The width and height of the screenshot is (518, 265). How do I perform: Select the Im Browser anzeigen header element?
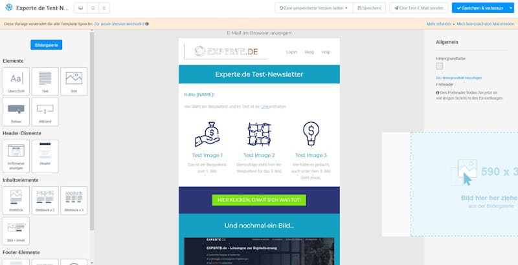[x=16, y=156]
